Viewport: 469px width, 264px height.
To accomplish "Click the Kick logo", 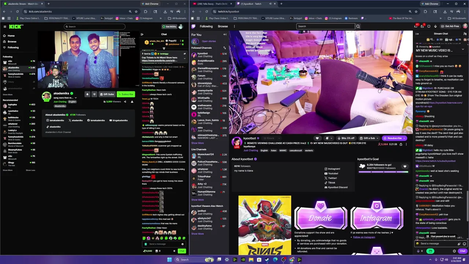I will 16,26.
